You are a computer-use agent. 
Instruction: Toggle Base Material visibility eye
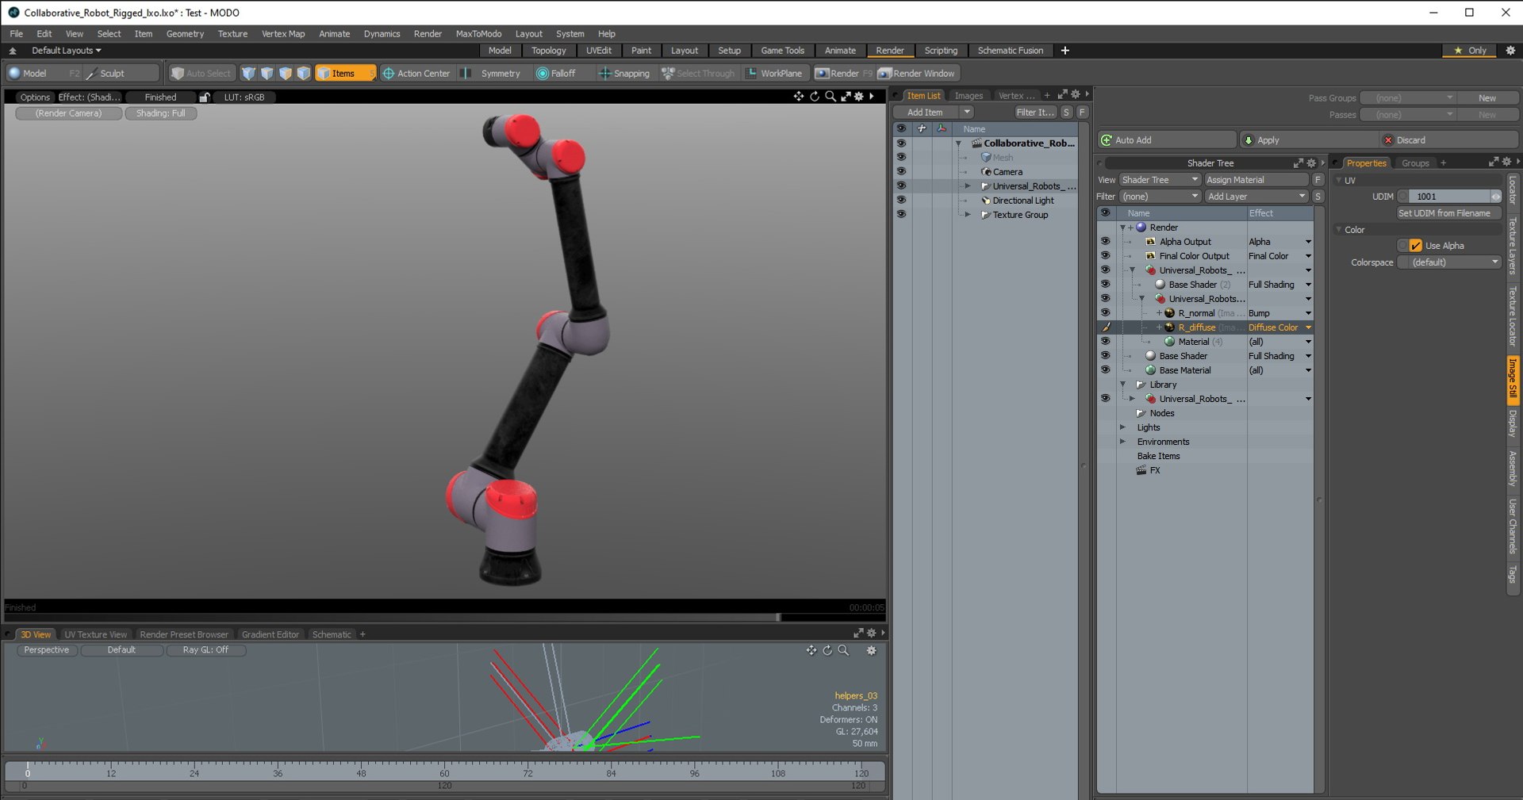(x=1105, y=369)
